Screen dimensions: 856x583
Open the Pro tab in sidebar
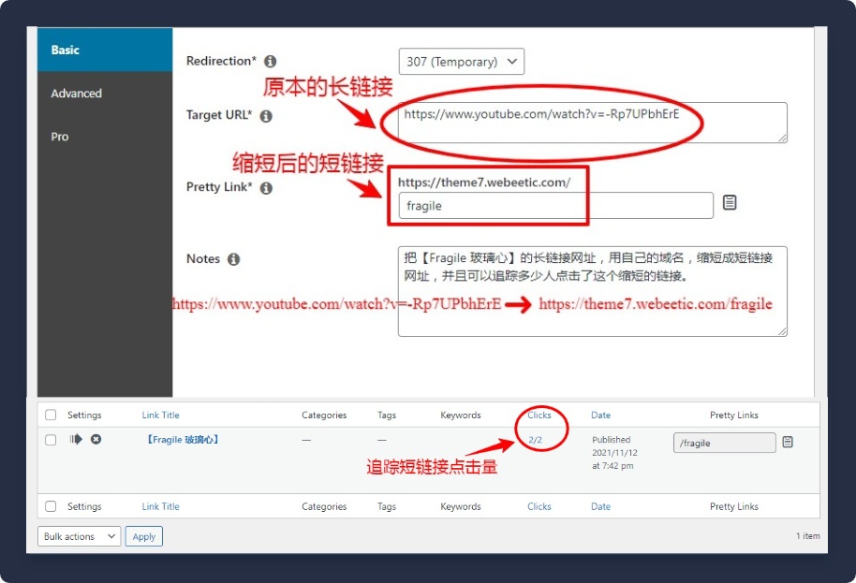coord(60,137)
